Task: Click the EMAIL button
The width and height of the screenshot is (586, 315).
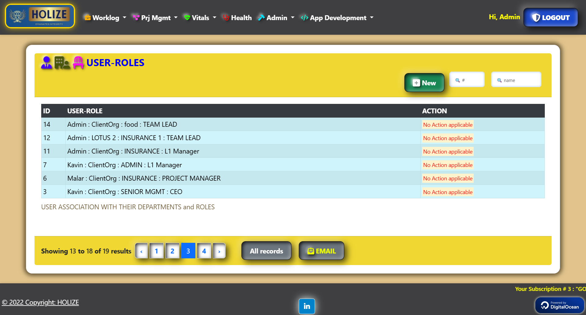Action: [321, 251]
